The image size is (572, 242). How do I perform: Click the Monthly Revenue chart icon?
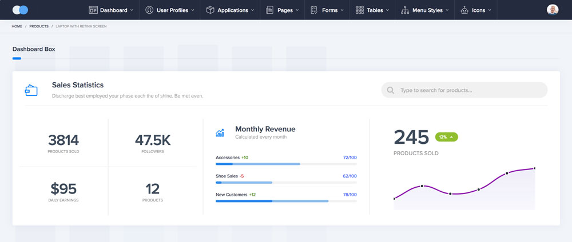tap(220, 132)
